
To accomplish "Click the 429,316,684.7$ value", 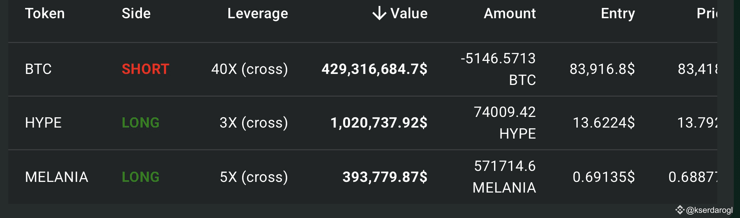I will tap(374, 69).
